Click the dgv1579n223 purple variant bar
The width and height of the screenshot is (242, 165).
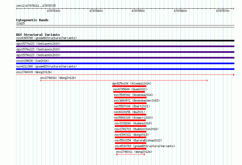pyautogui.click(x=125, y=58)
